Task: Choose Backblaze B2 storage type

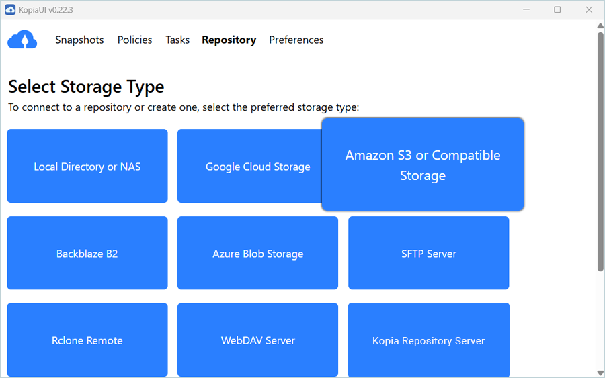Action: click(x=87, y=254)
